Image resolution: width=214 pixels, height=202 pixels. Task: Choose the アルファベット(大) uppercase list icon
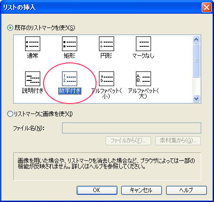click(143, 79)
